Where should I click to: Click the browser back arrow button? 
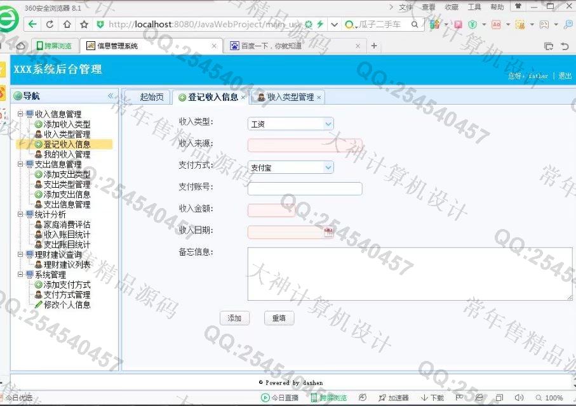[x=32, y=24]
